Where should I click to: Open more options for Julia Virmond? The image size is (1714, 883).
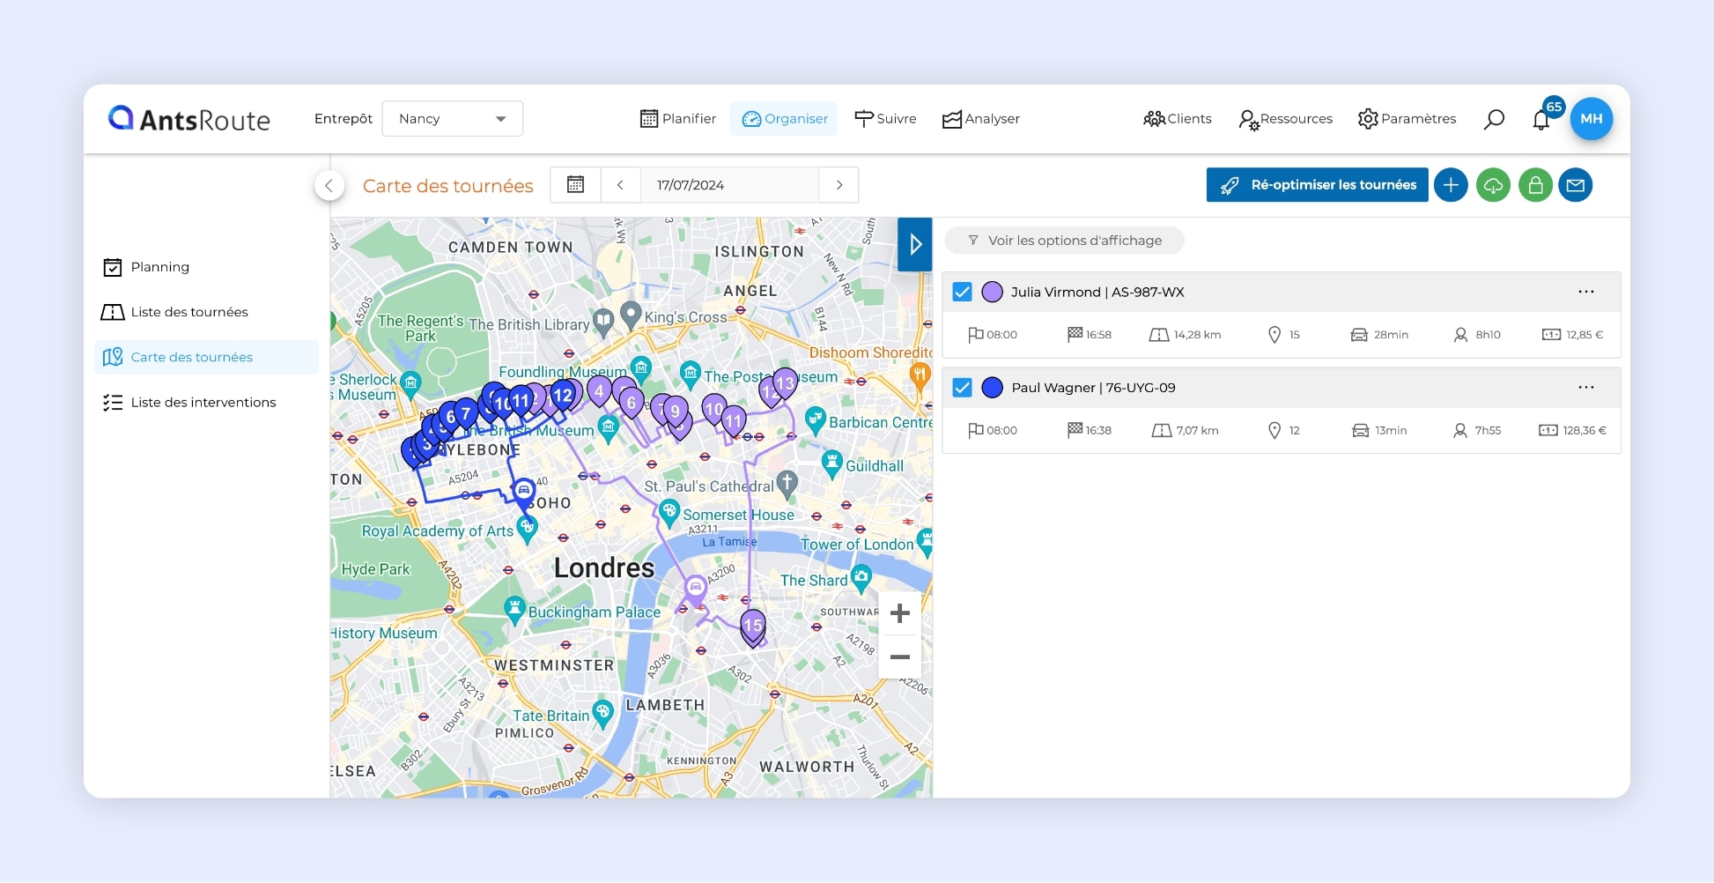[1585, 292]
